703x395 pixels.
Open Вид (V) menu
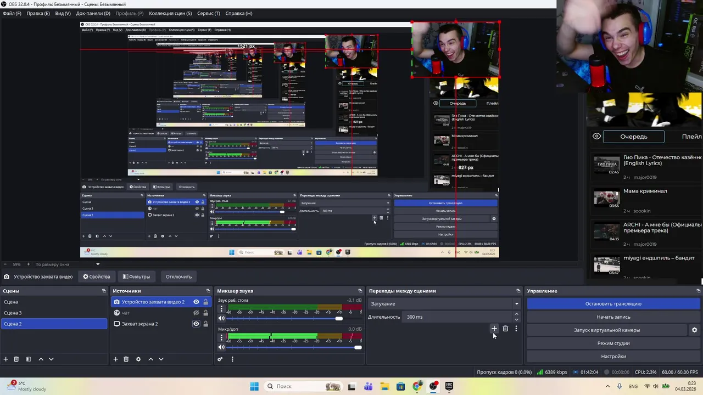[63, 13]
